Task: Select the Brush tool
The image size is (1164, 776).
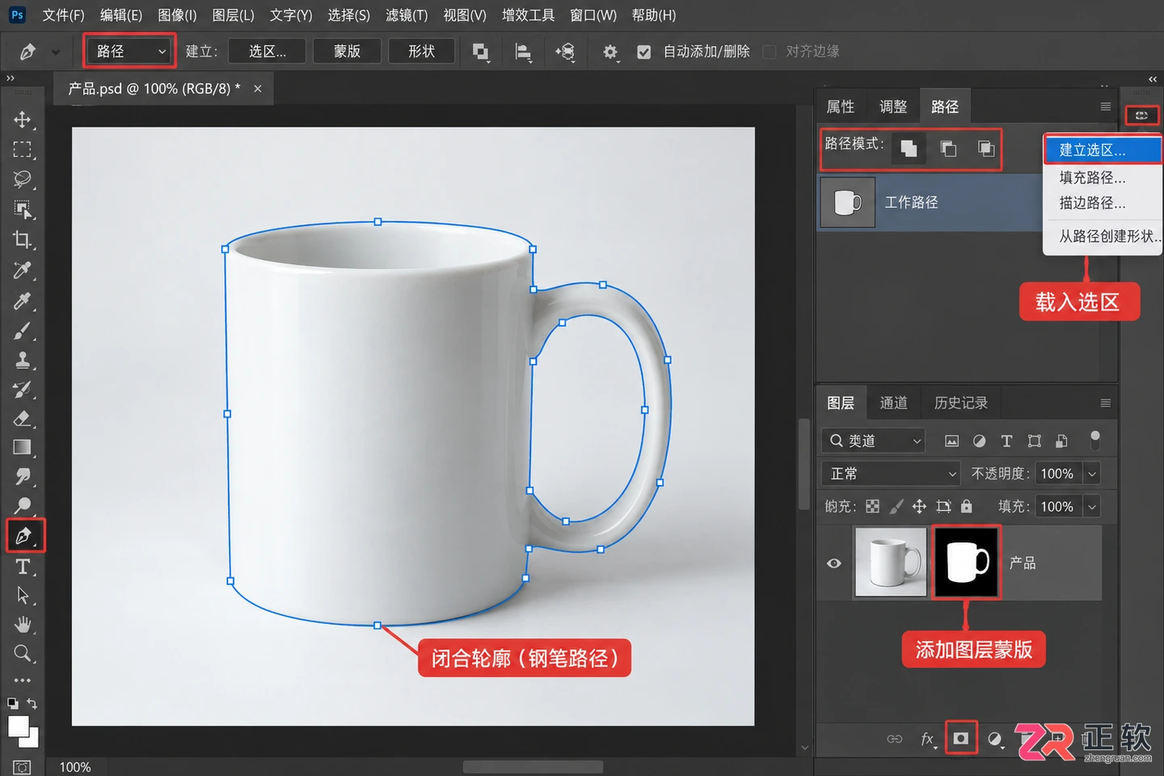Action: 22,330
